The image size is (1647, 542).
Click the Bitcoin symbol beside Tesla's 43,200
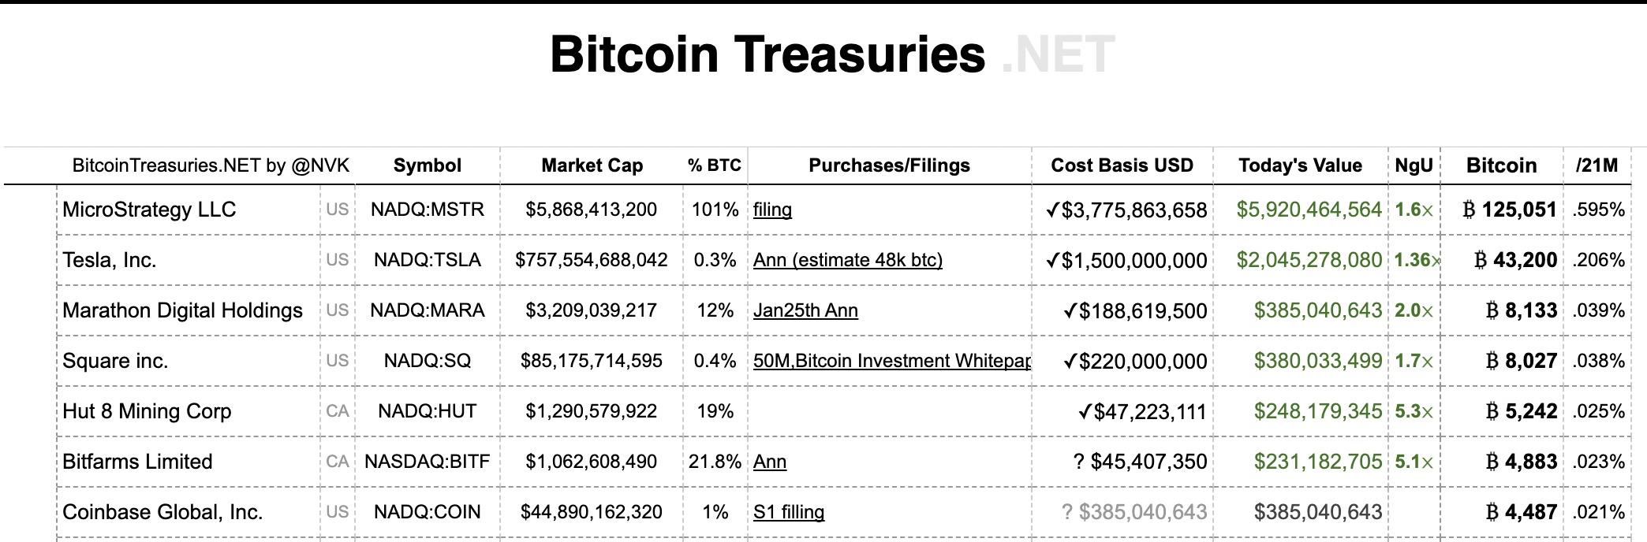click(1481, 260)
